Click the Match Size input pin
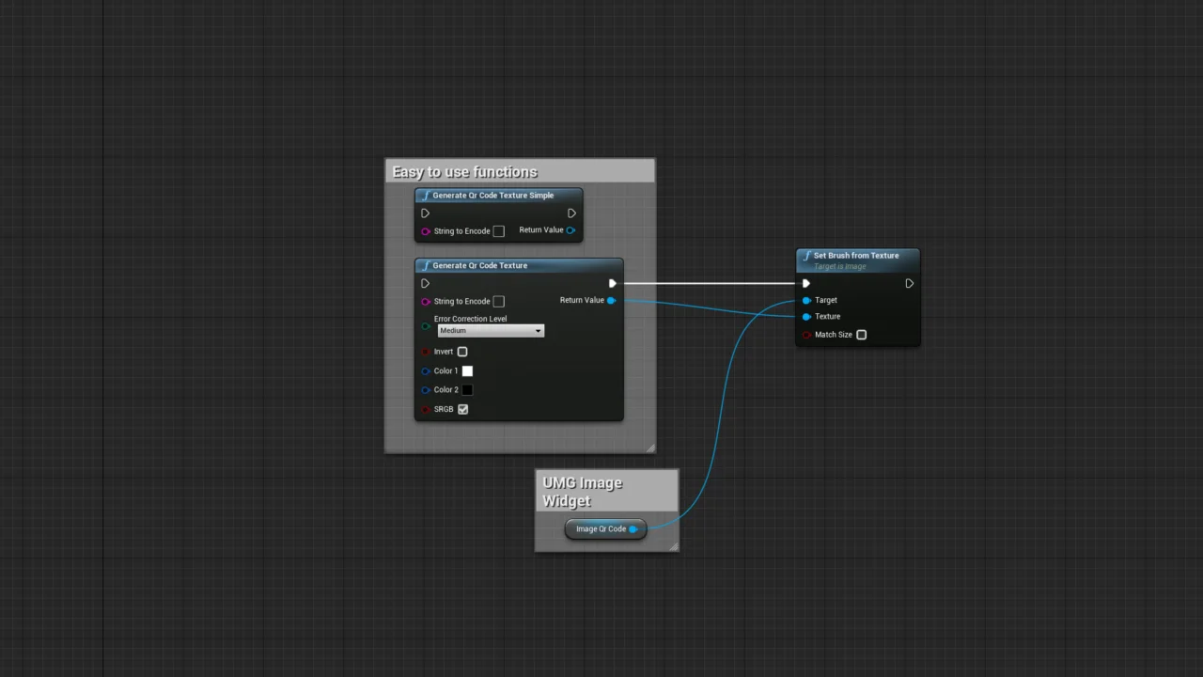This screenshot has width=1203, height=677. [806, 335]
